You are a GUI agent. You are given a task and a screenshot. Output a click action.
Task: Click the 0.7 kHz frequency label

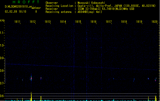[x=2, y=83]
